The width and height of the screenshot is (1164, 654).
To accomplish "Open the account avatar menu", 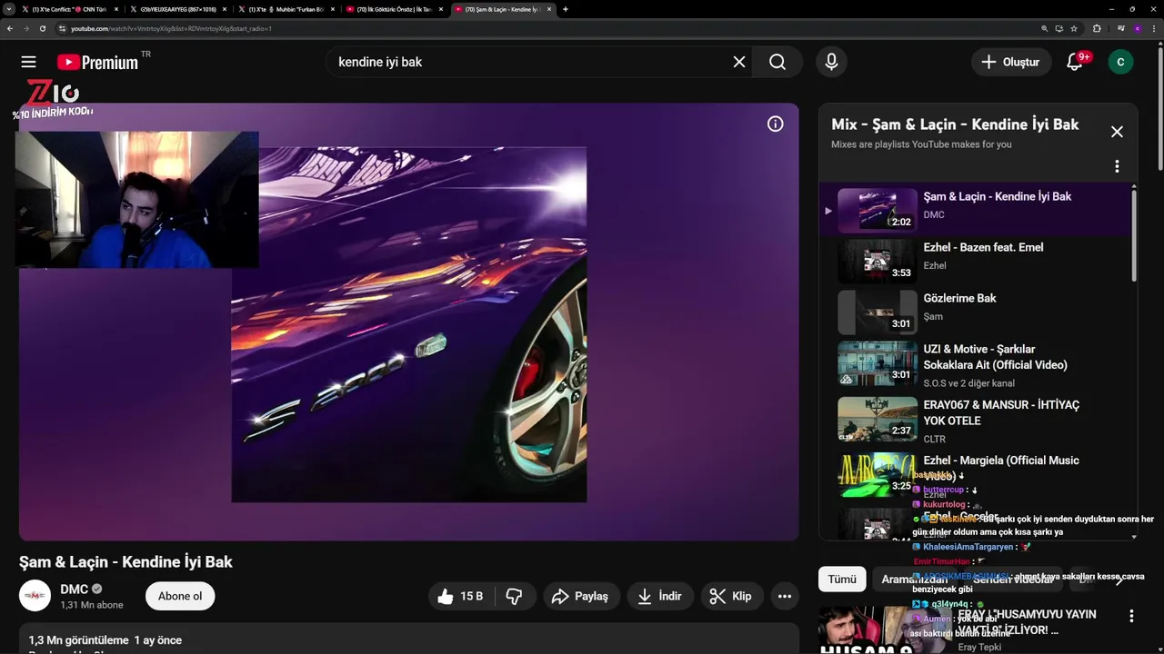I will click(1120, 62).
